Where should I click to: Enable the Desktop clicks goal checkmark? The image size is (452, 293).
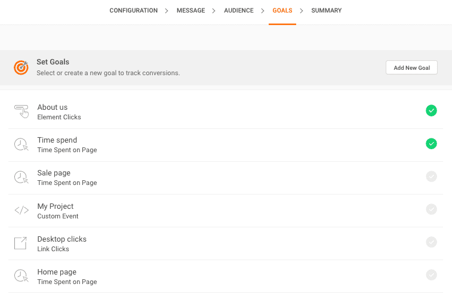click(x=431, y=242)
